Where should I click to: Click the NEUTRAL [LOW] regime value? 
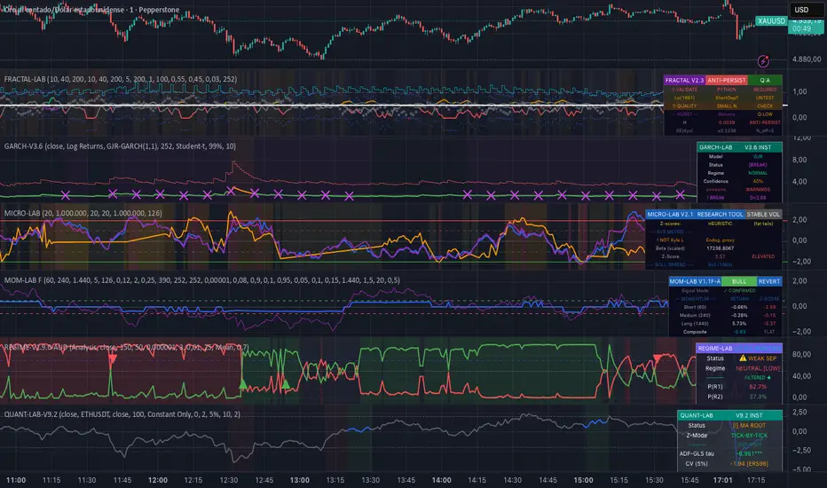pyautogui.click(x=758, y=368)
